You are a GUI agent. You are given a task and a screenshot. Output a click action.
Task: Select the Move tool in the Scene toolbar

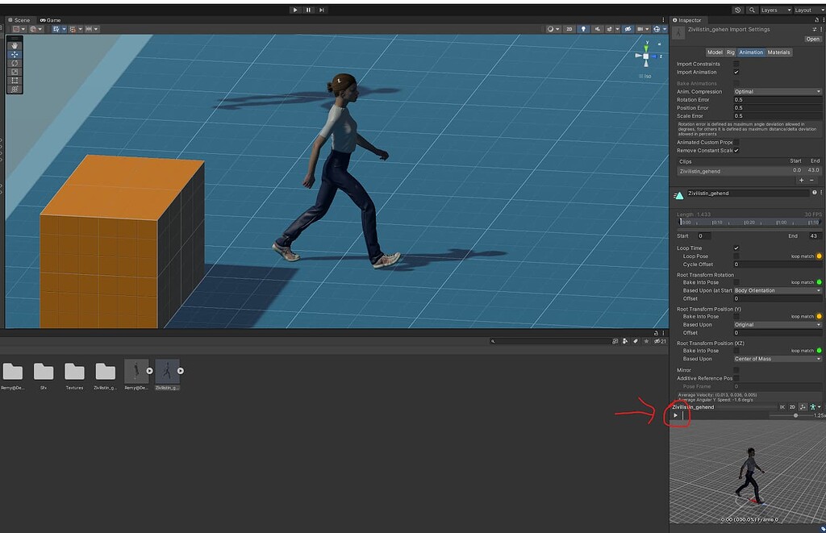(x=15, y=54)
